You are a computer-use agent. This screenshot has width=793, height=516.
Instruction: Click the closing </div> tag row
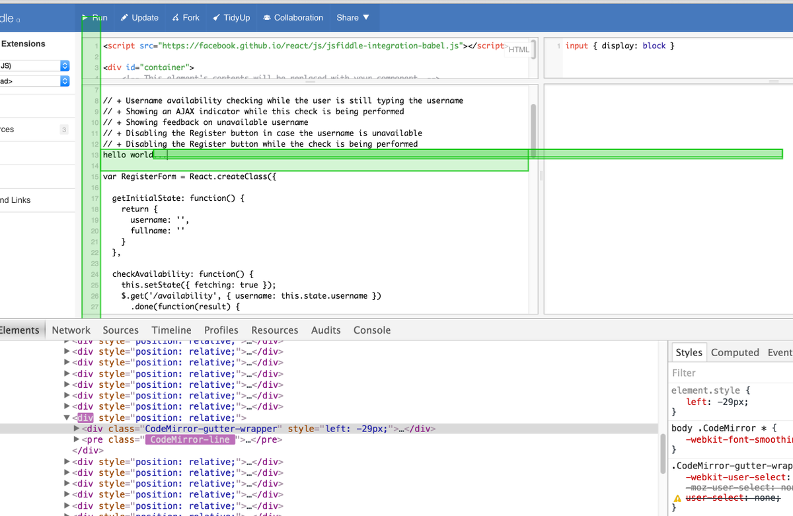click(x=87, y=451)
